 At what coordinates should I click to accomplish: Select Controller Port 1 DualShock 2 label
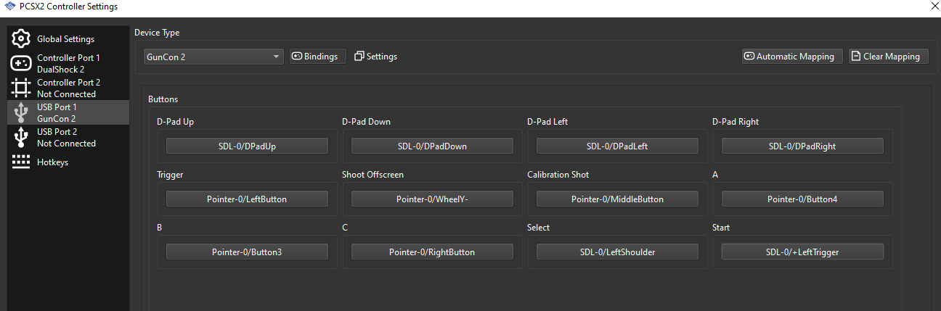coord(68,64)
